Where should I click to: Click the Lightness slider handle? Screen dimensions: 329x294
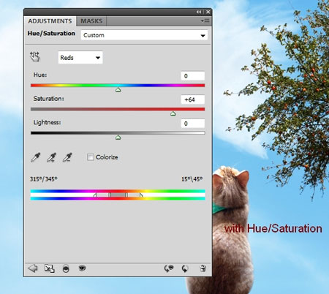pyautogui.click(x=118, y=137)
